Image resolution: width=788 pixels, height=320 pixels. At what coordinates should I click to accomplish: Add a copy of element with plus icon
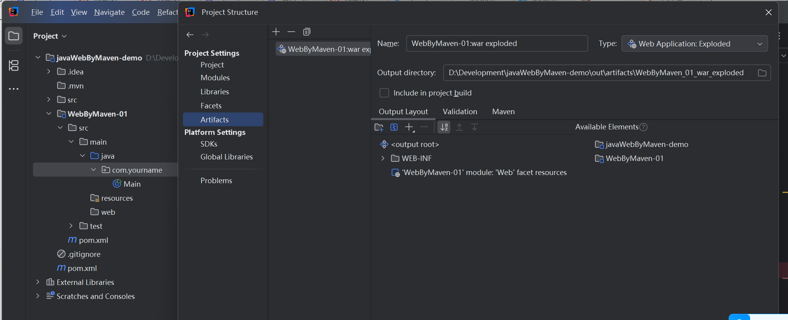pos(409,127)
